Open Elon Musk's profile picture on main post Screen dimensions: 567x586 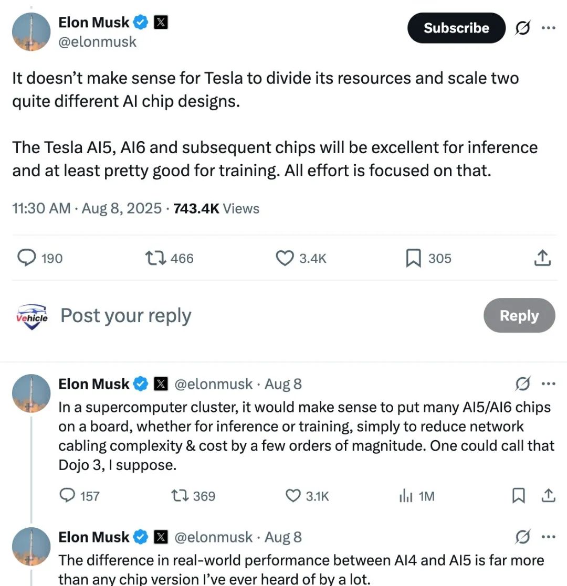(31, 31)
